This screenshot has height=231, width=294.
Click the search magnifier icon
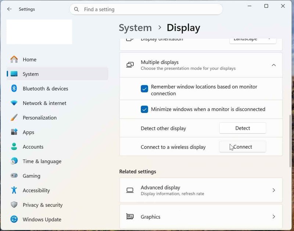pyautogui.click(x=76, y=9)
